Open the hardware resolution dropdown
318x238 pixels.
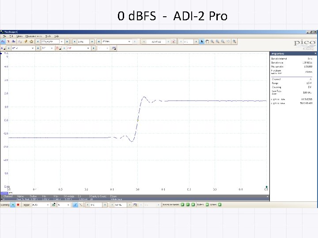coord(129,41)
